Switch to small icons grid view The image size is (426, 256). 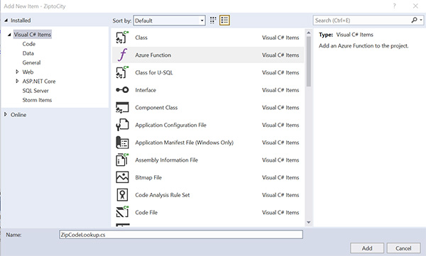tap(213, 21)
